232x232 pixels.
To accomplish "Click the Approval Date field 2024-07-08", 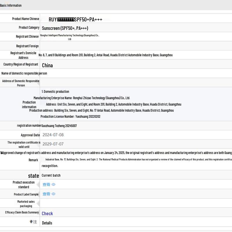I will pyautogui.click(x=53, y=135).
